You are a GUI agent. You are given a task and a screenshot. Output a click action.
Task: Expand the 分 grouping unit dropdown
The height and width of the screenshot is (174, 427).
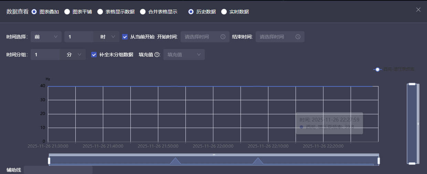74,55
